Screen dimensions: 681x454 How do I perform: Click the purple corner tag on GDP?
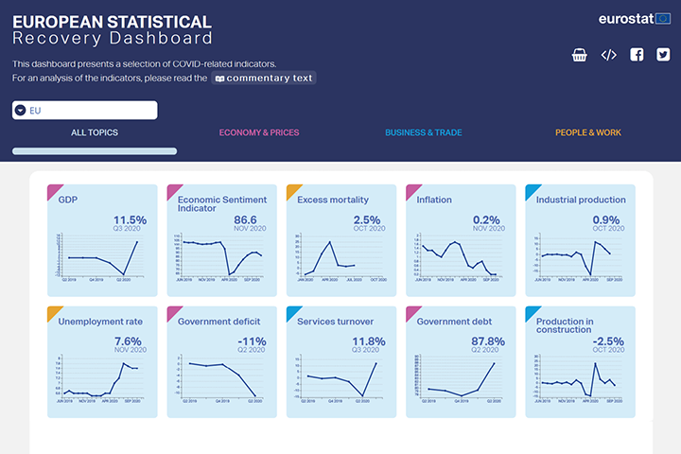(54, 191)
